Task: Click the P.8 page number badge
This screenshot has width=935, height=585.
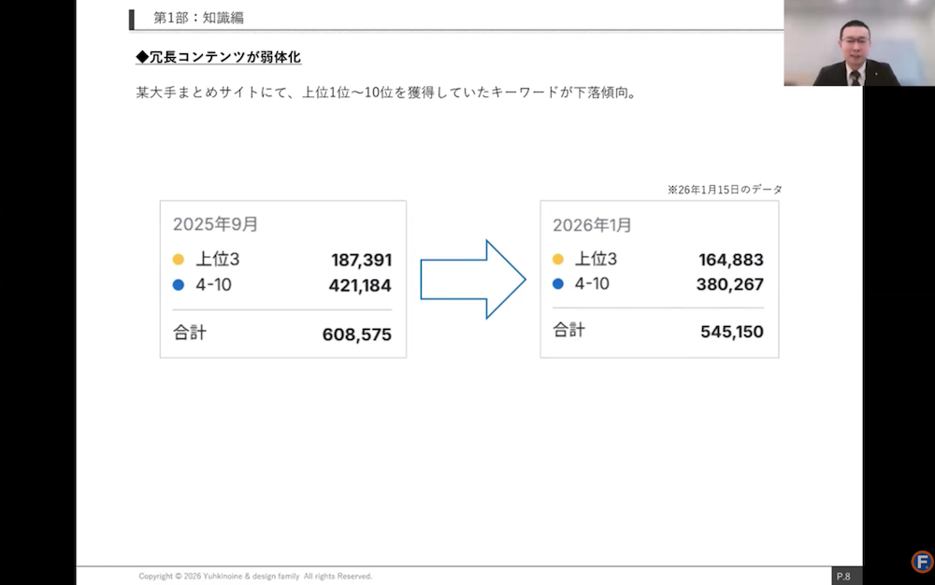Action: click(x=844, y=576)
